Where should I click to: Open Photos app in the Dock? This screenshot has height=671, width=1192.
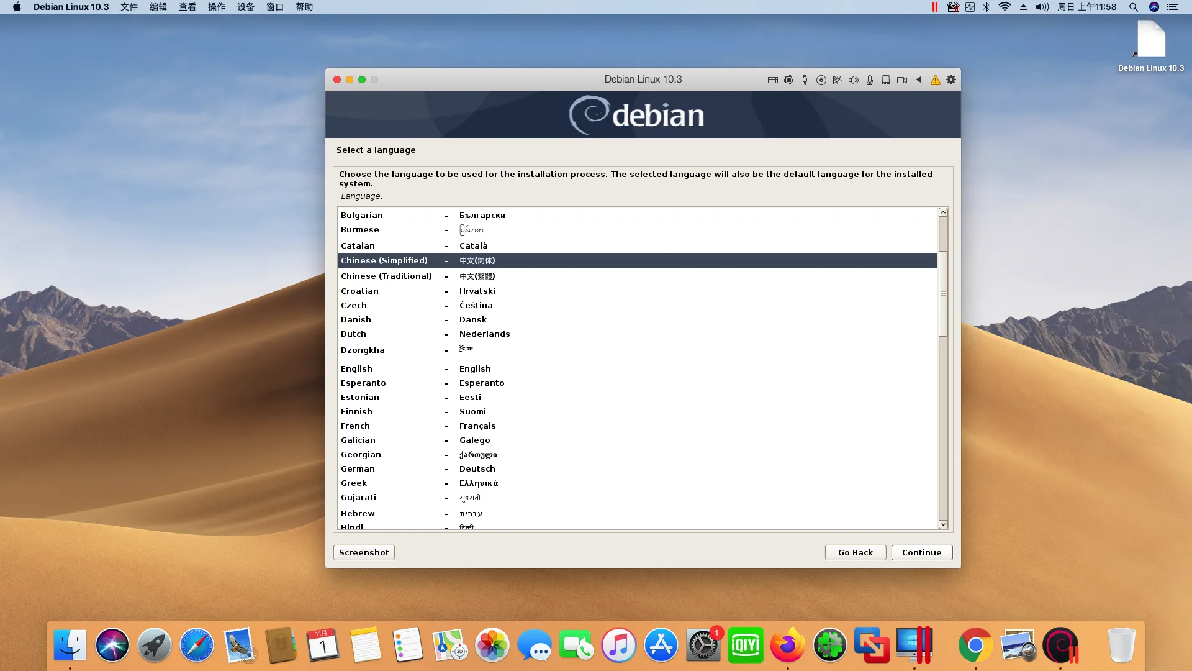(492, 646)
